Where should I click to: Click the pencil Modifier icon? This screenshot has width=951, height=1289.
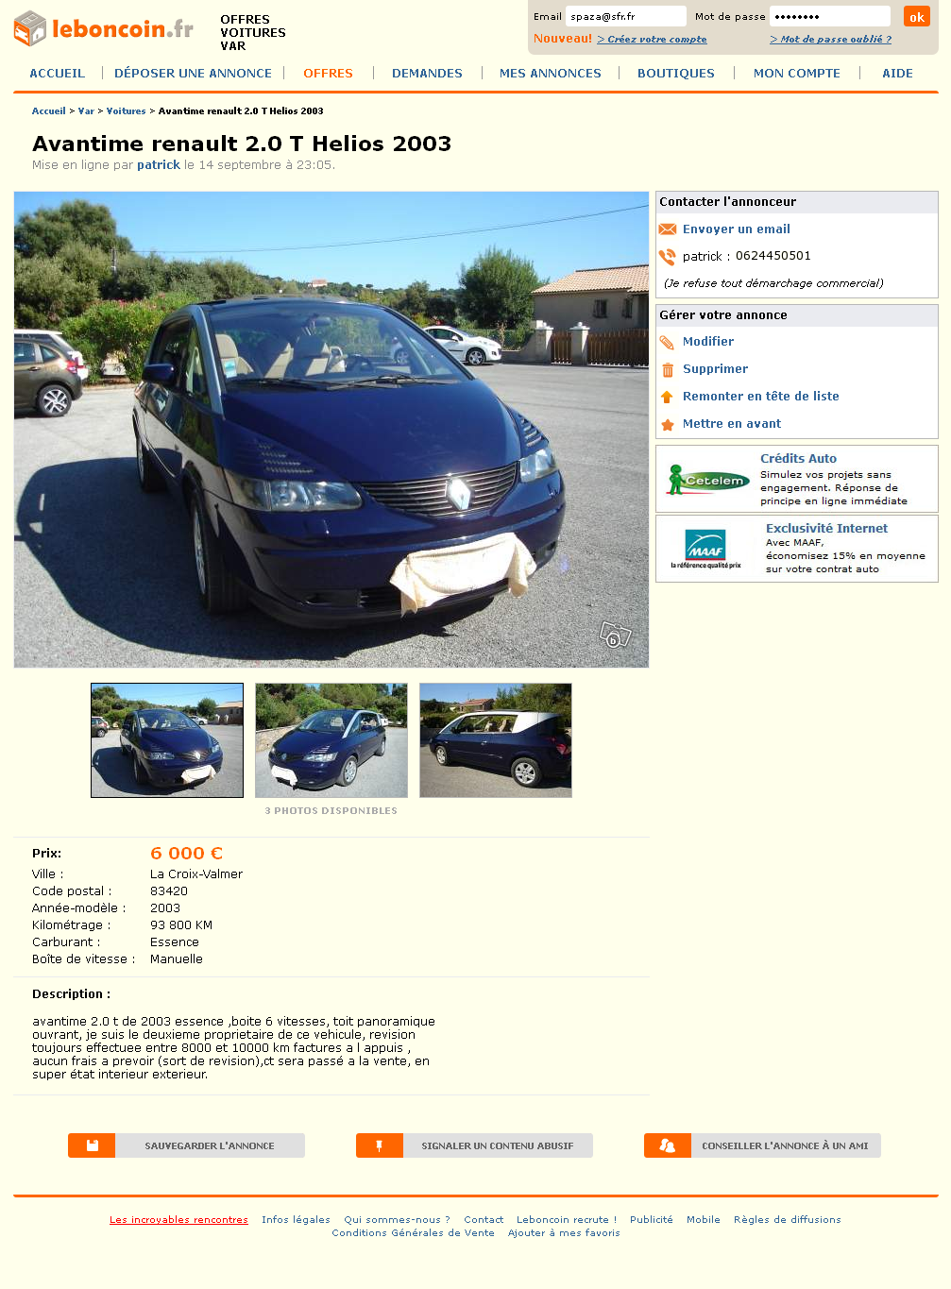pyautogui.click(x=668, y=342)
